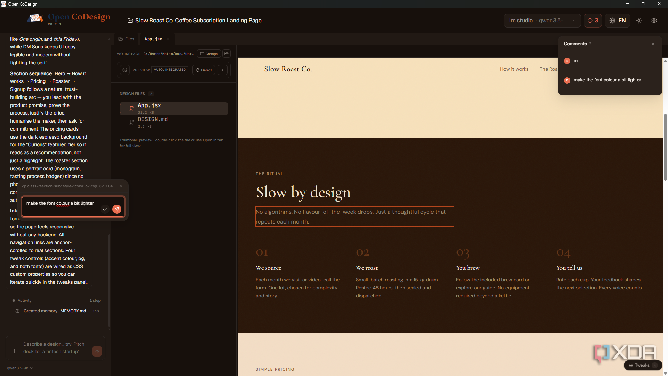Click the chat panel scrollbar
This screenshot has width=668, height=376.
point(109,280)
